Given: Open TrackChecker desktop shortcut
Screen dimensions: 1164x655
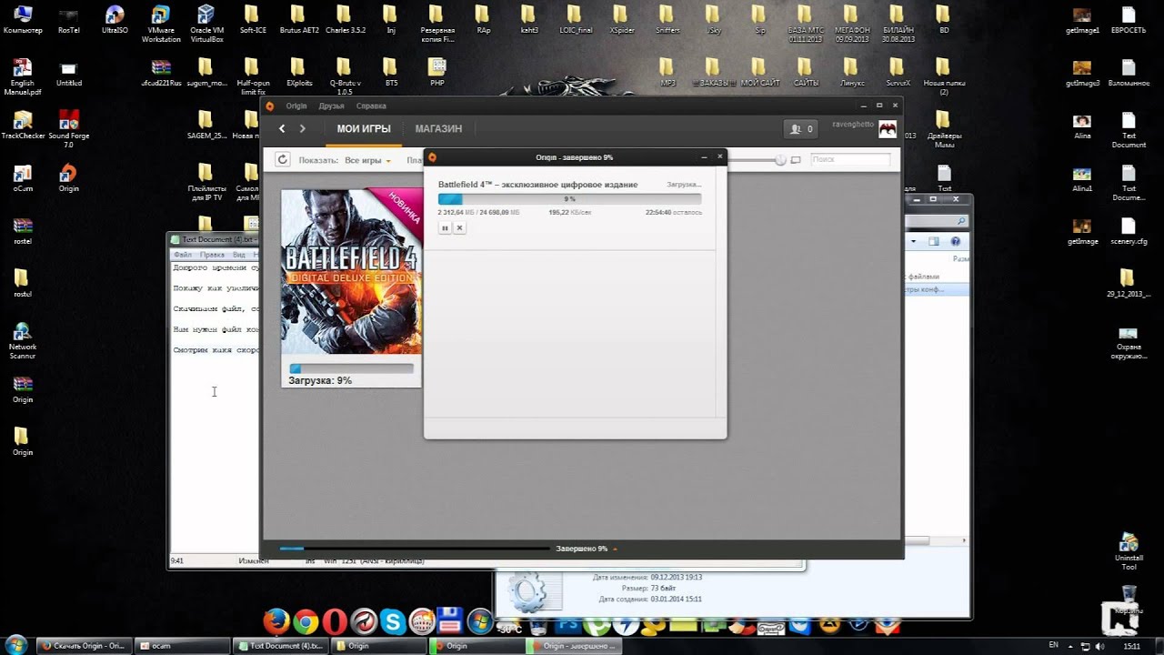Looking at the screenshot, I should coord(23,126).
